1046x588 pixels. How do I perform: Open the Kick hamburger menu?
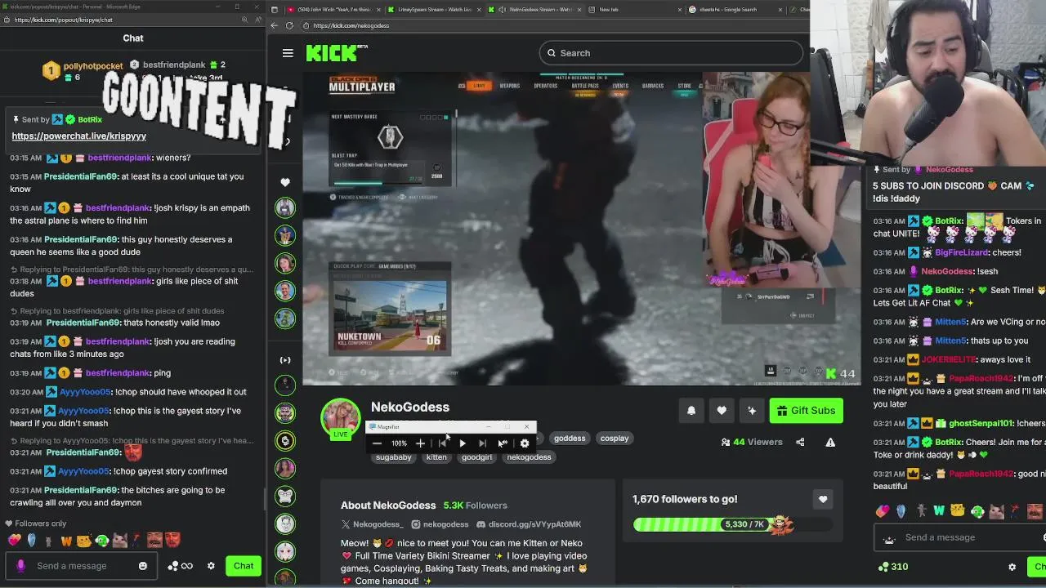[288, 53]
